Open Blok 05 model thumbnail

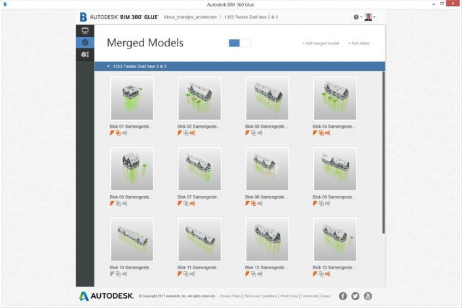132,168
